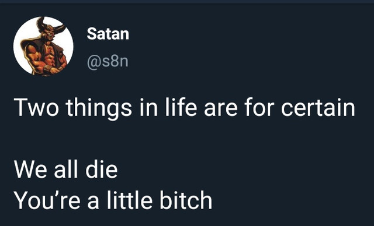This screenshot has height=226, width=374.
Task: Click the devil's face in the avatar
Action: [x=49, y=32]
